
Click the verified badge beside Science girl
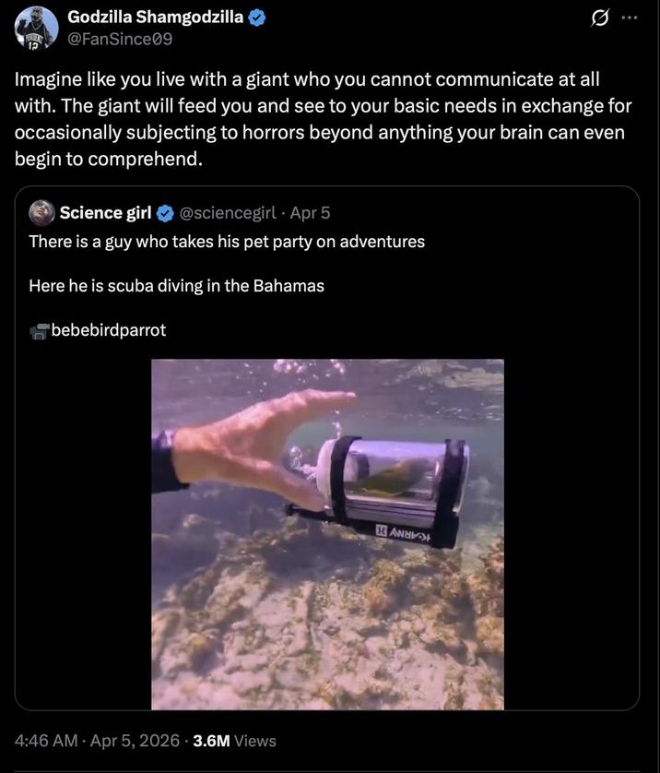pyautogui.click(x=165, y=213)
